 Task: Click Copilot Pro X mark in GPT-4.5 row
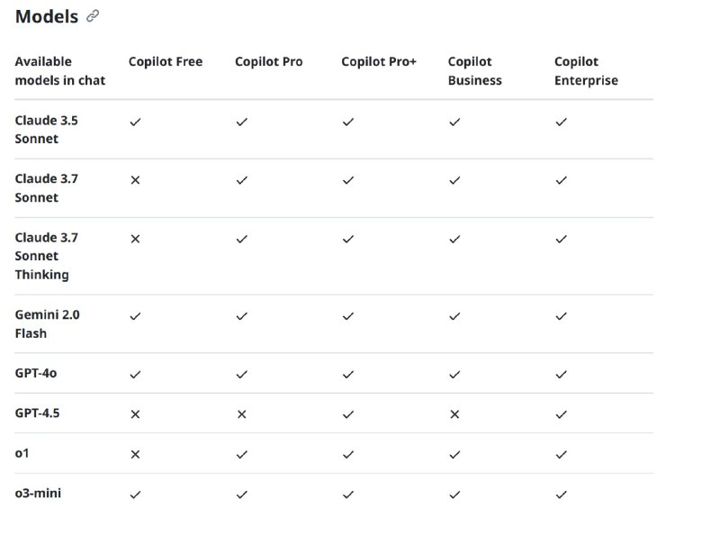[241, 414]
